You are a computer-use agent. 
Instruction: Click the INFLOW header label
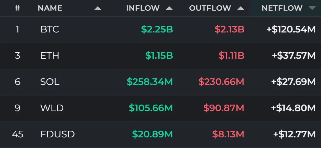pos(143,8)
